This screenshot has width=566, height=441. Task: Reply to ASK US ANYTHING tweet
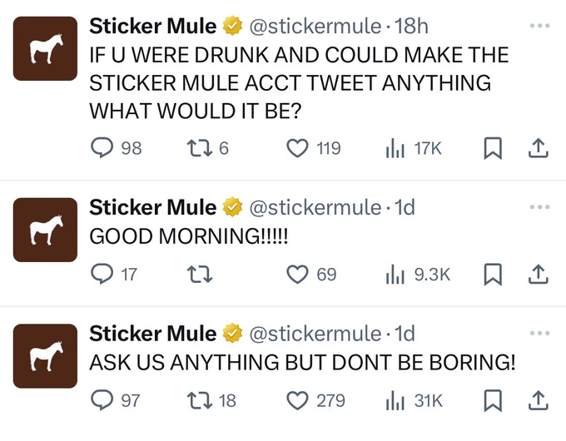coord(102,400)
